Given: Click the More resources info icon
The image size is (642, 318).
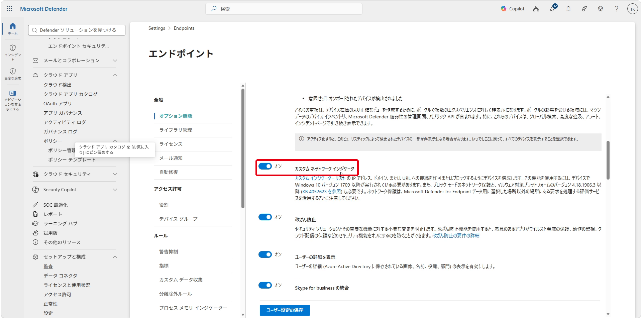Looking at the screenshot, I should (35, 242).
